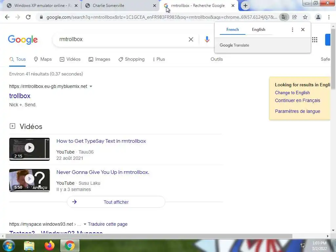The height and width of the screenshot is (252, 336).
Task: Open Never Gonna Give You Up video link
Action: tap(103, 172)
